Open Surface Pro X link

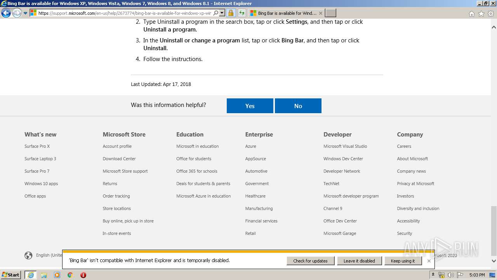tap(37, 146)
